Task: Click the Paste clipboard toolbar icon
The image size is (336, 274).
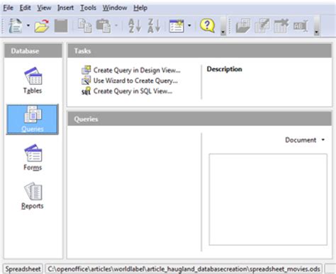Action: pos(103,25)
